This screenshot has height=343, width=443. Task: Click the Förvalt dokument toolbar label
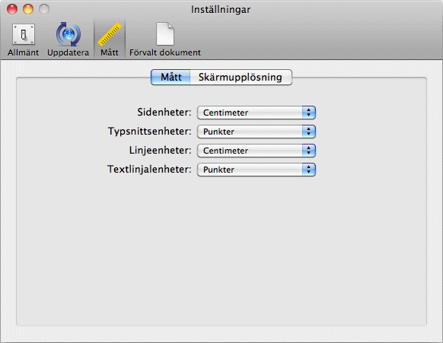tap(165, 52)
